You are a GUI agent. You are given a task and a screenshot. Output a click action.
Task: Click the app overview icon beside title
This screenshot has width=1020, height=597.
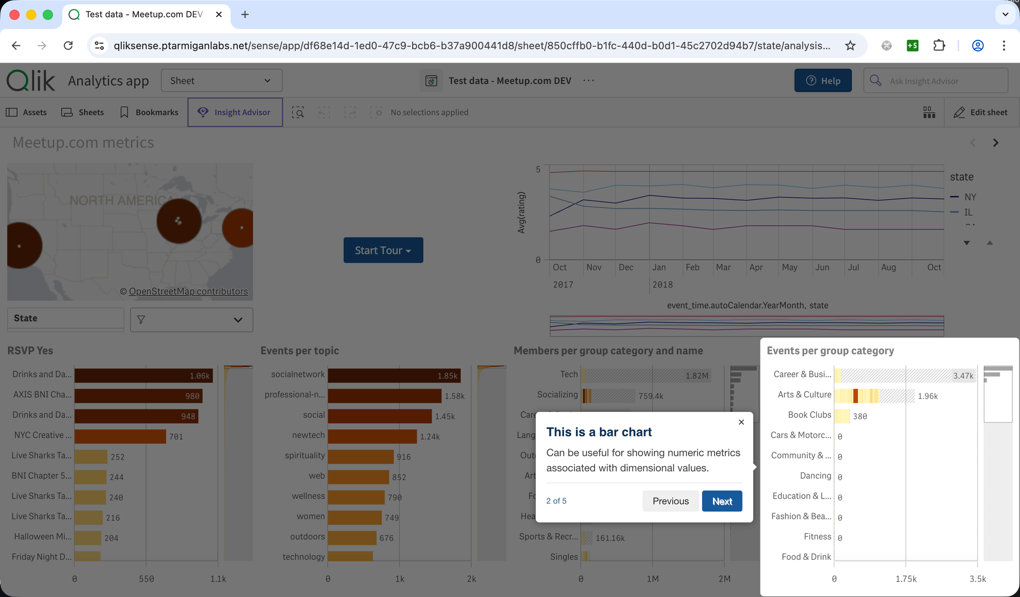coord(431,81)
